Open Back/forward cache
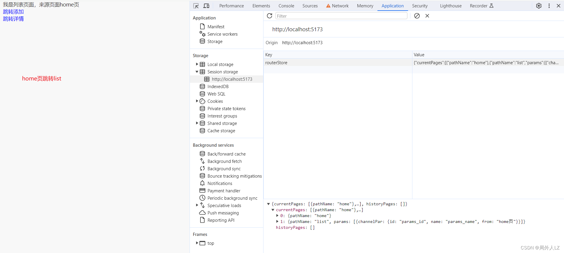564x253 pixels. point(226,154)
